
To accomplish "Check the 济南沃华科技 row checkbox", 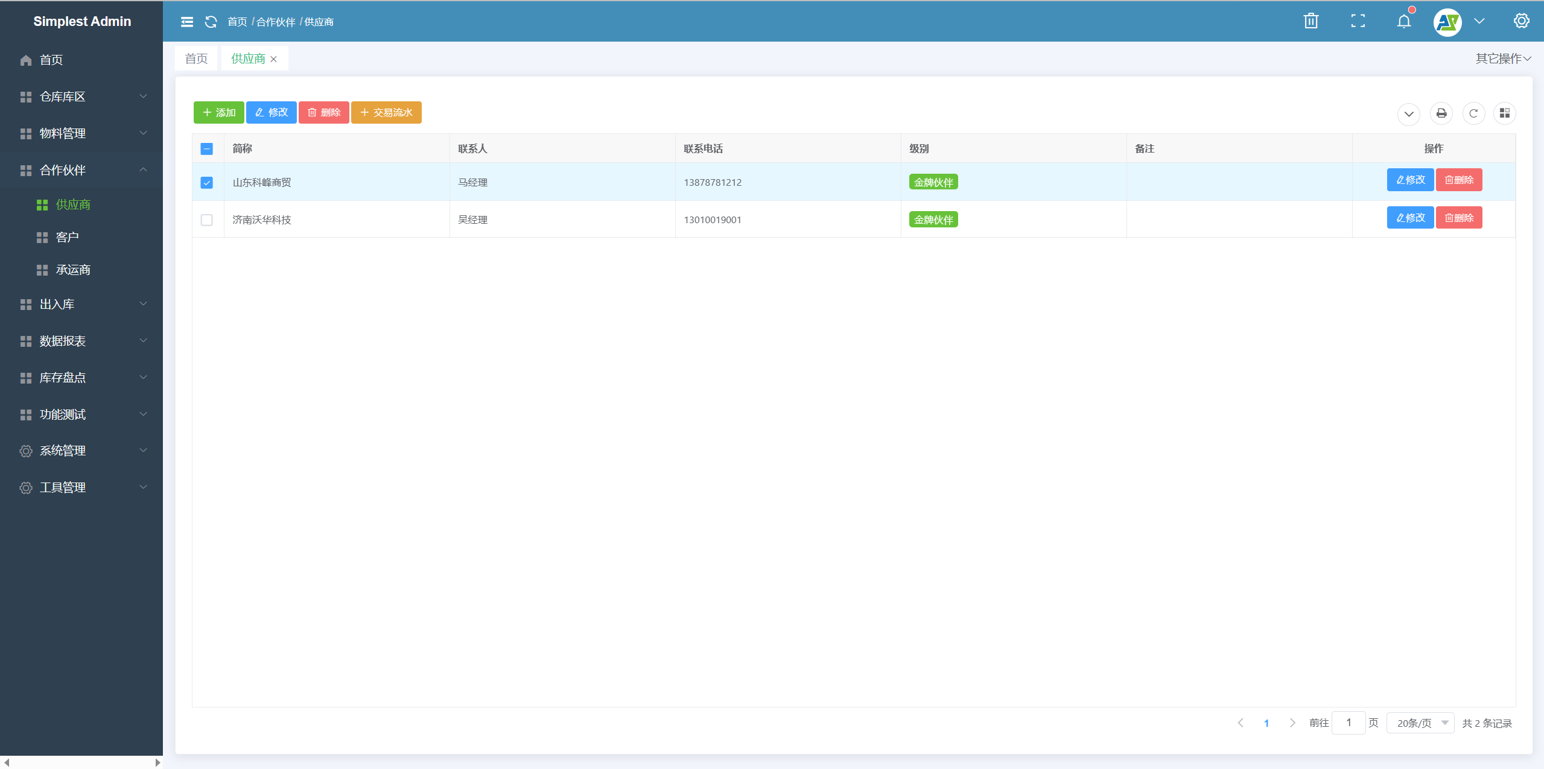I will [x=206, y=220].
